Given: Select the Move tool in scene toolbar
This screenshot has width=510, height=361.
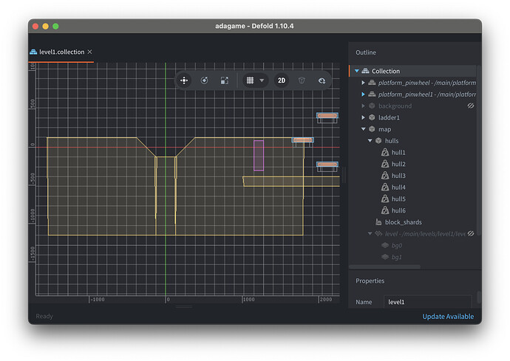Looking at the screenshot, I should tap(184, 80).
